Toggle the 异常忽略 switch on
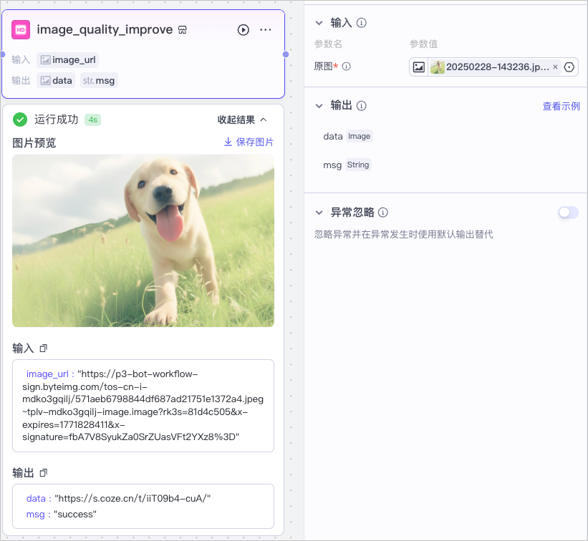The width and height of the screenshot is (588, 541). click(568, 213)
